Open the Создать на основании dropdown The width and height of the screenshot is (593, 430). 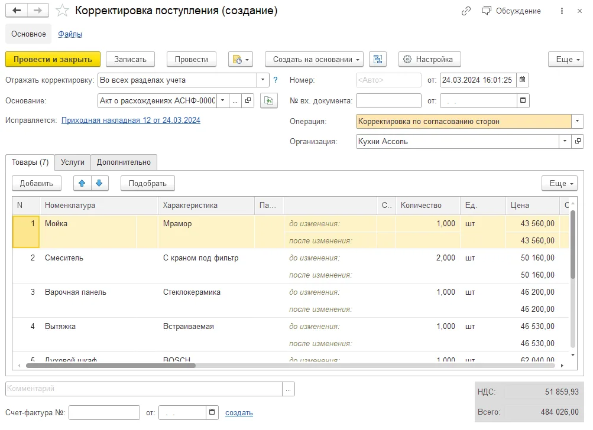(x=315, y=59)
